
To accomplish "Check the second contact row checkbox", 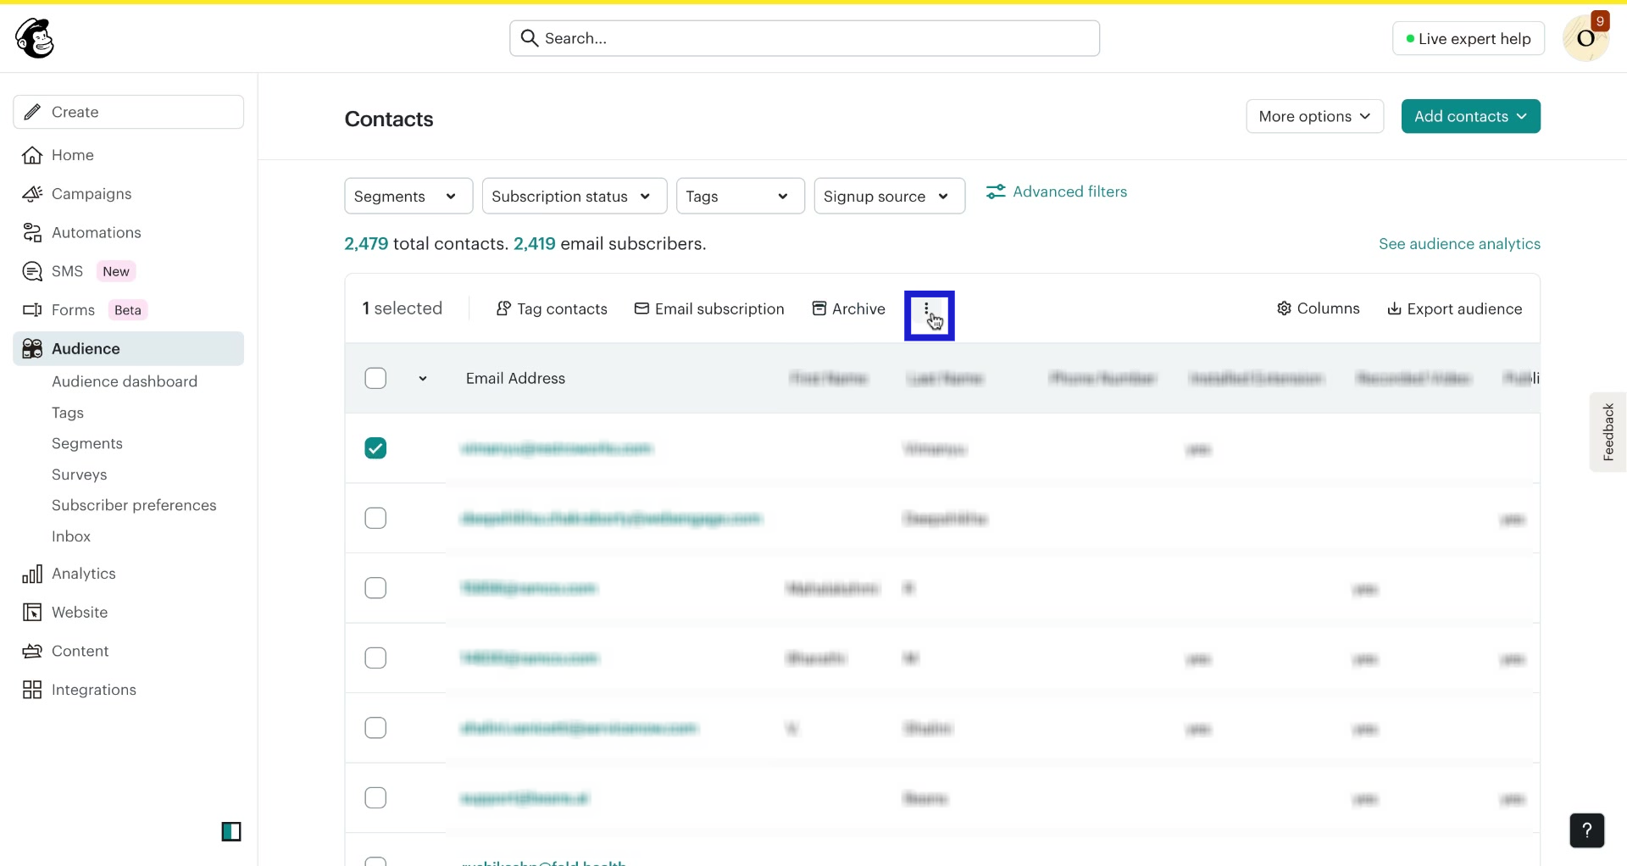I will click(x=375, y=518).
